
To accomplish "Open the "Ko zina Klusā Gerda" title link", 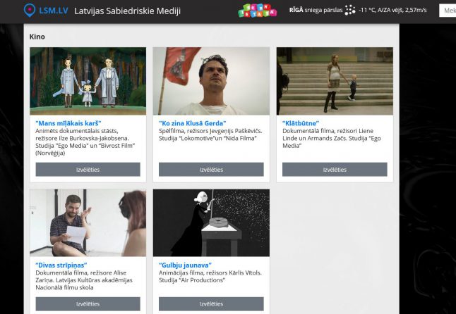I will 192,123.
